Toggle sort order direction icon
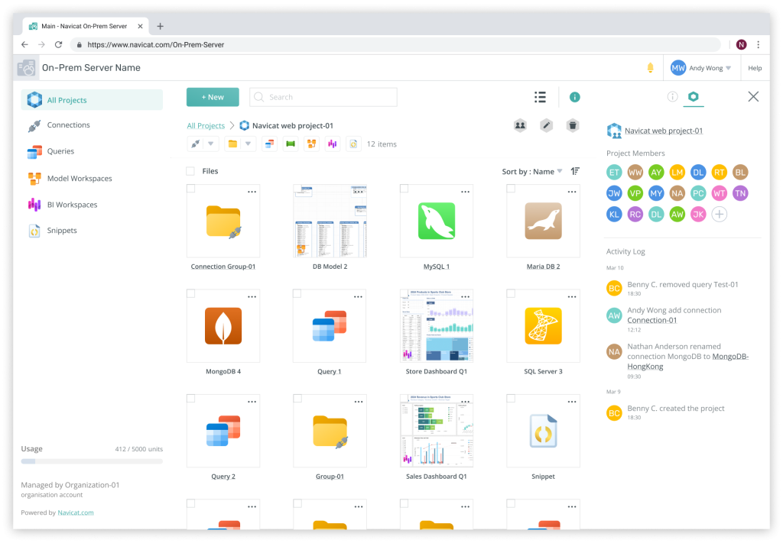Screen dimensions: 783x543 point(575,171)
